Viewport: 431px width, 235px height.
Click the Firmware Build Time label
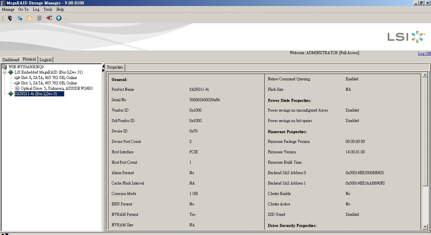tap(285, 162)
